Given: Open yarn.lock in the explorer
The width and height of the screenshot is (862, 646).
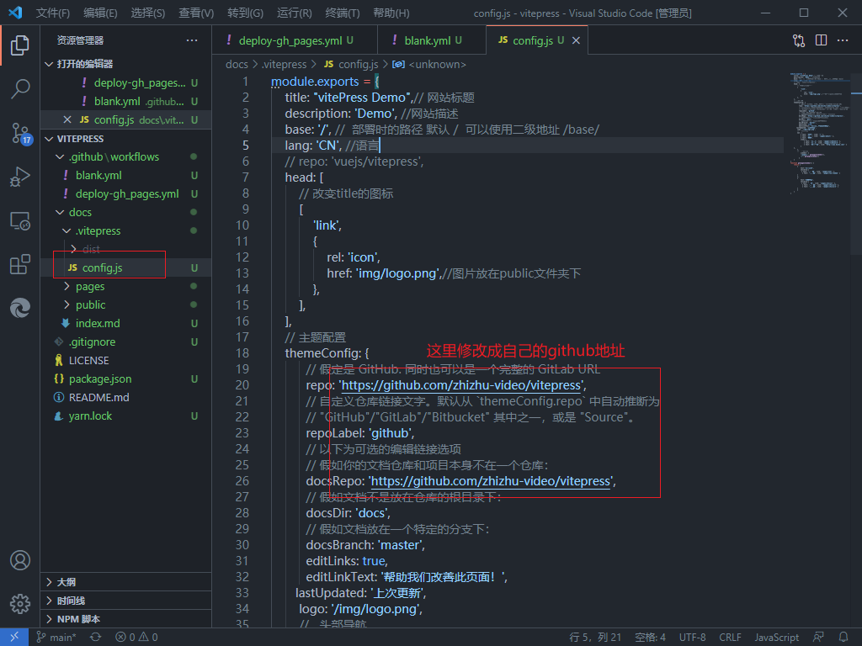Looking at the screenshot, I should [x=126, y=416].
